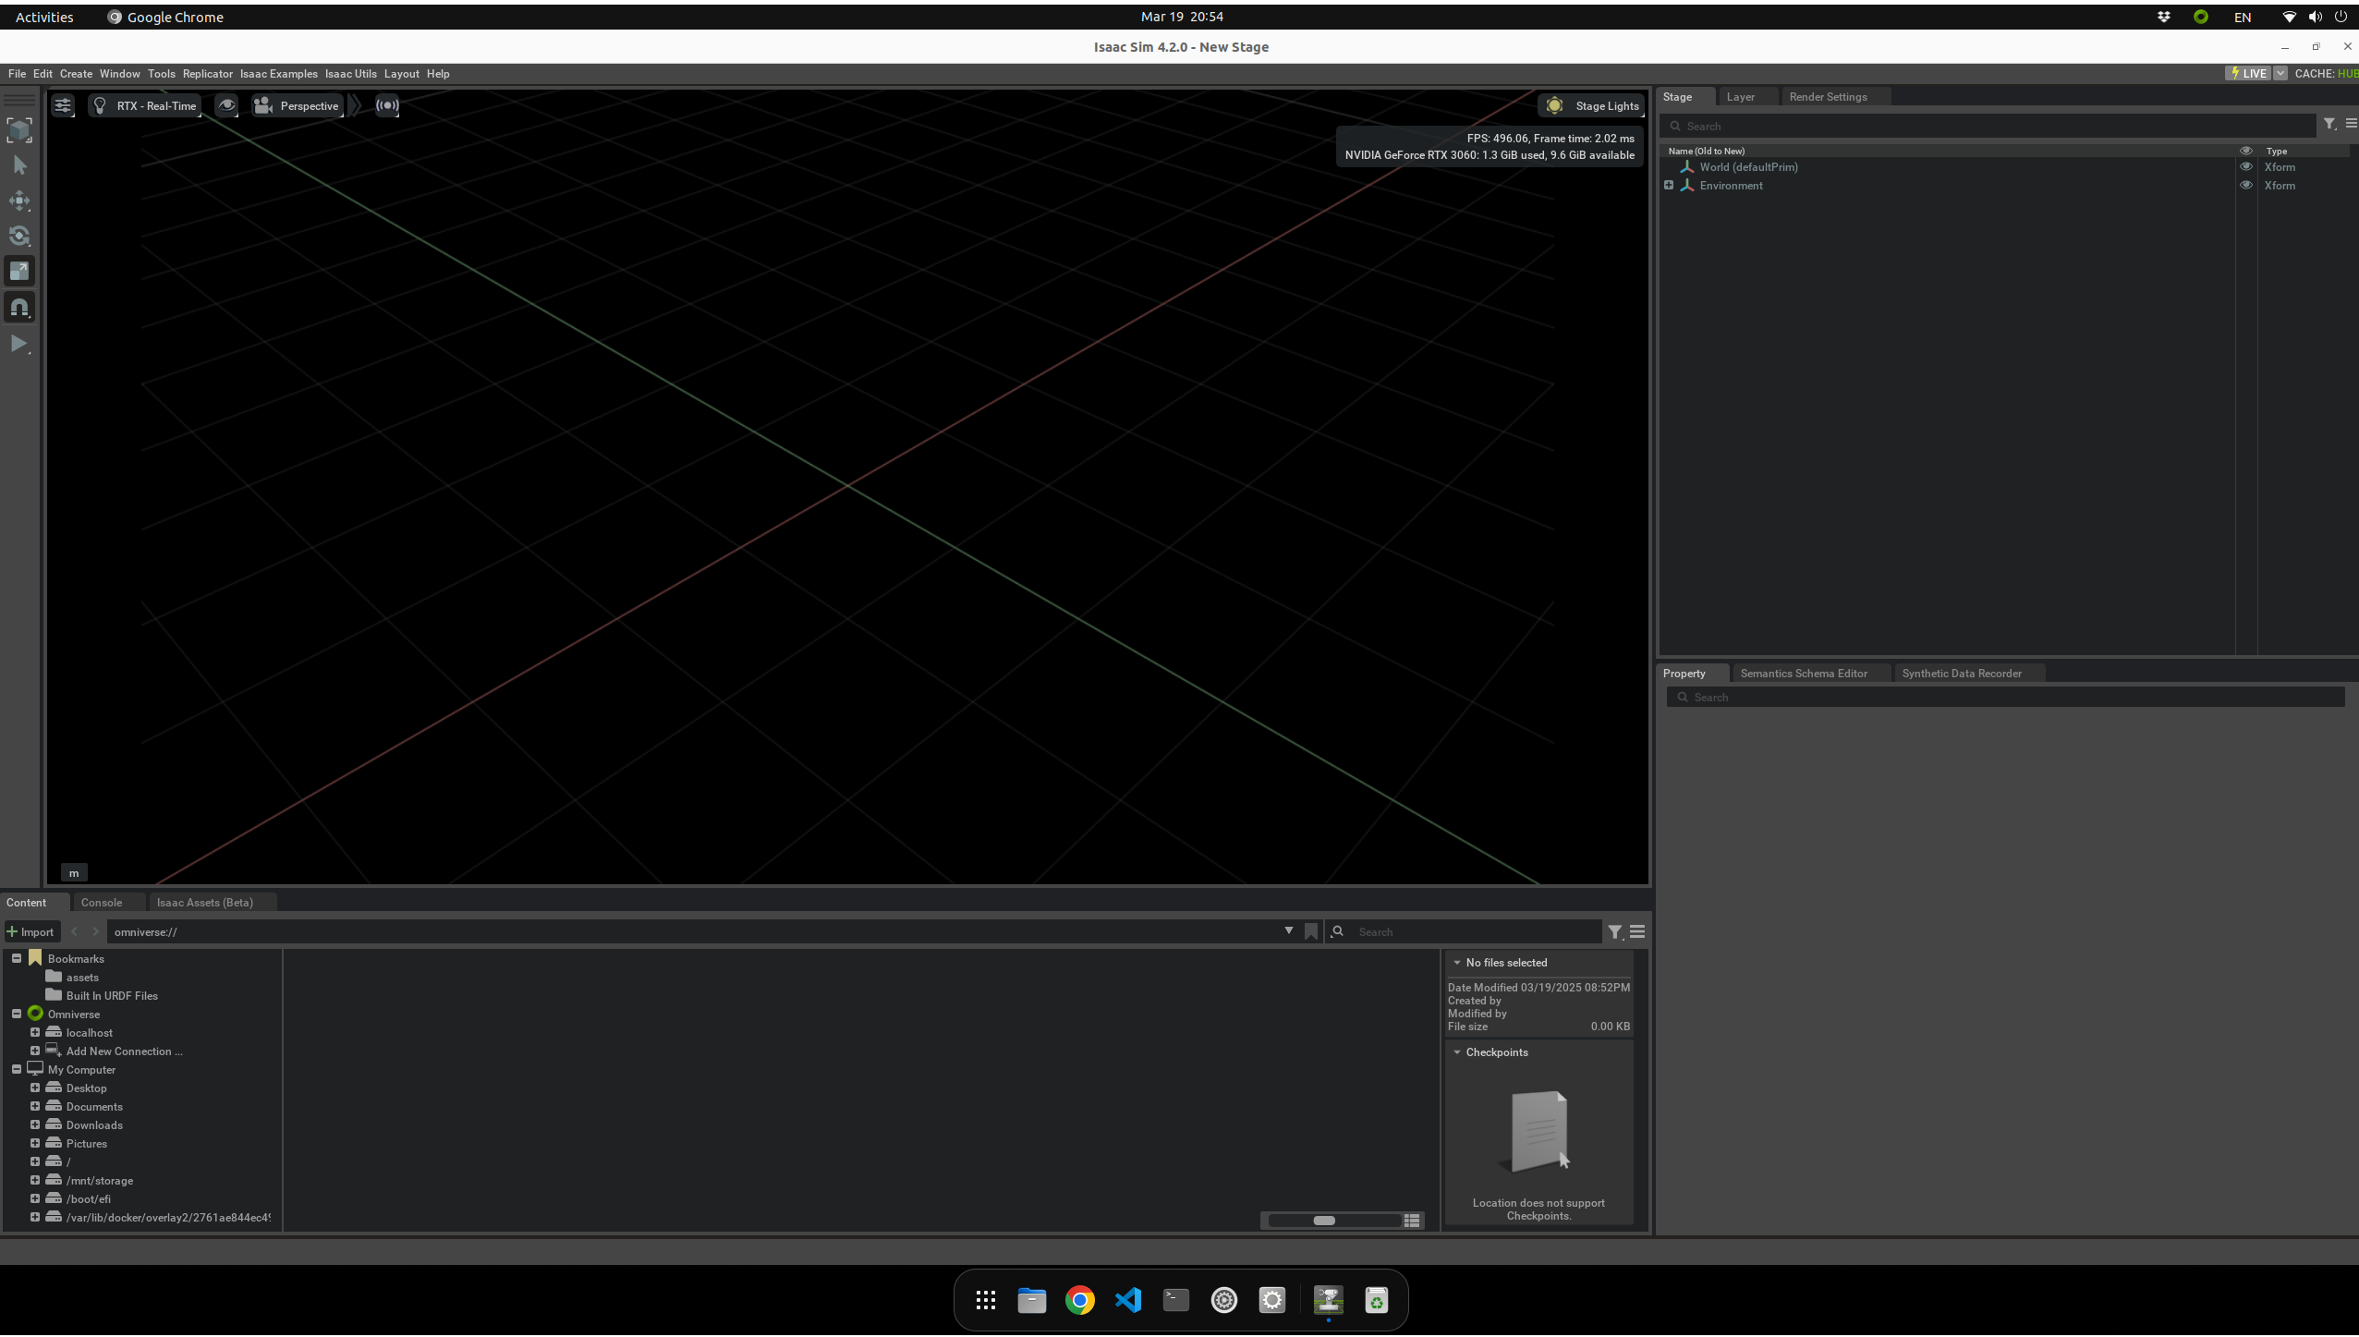Bookmark current content path

[1310, 932]
